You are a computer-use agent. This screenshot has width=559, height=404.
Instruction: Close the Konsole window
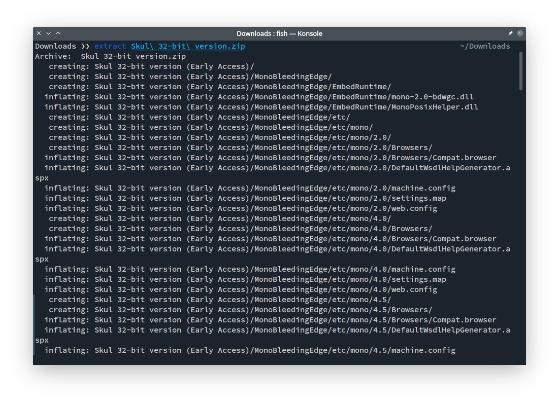tap(39, 33)
